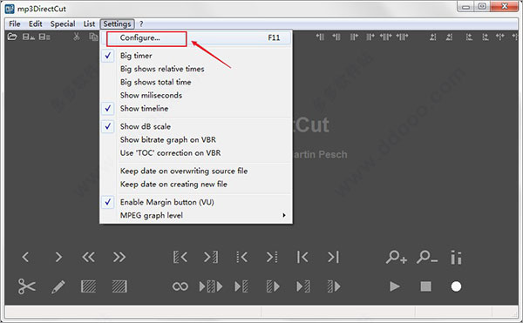The height and width of the screenshot is (323, 523).
Task: Jump to selection begin hatched-bar arrow icon
Action: [180, 257]
